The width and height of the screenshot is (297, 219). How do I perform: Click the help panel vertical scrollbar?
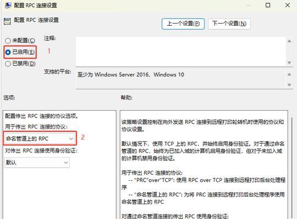coord(292,164)
